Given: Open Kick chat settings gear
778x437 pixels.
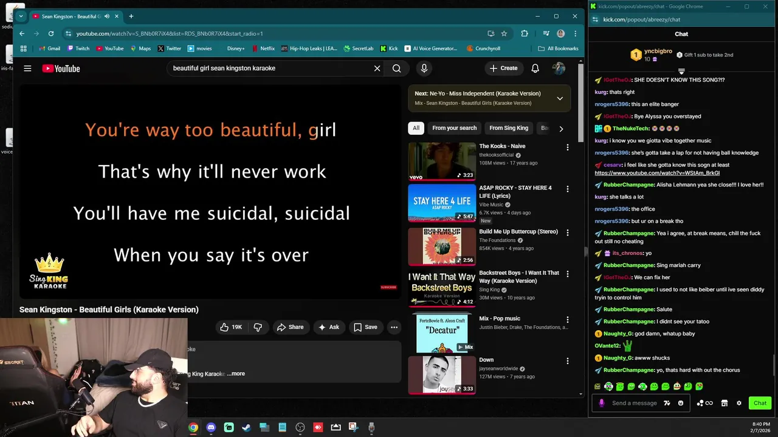Looking at the screenshot, I should click(x=739, y=403).
